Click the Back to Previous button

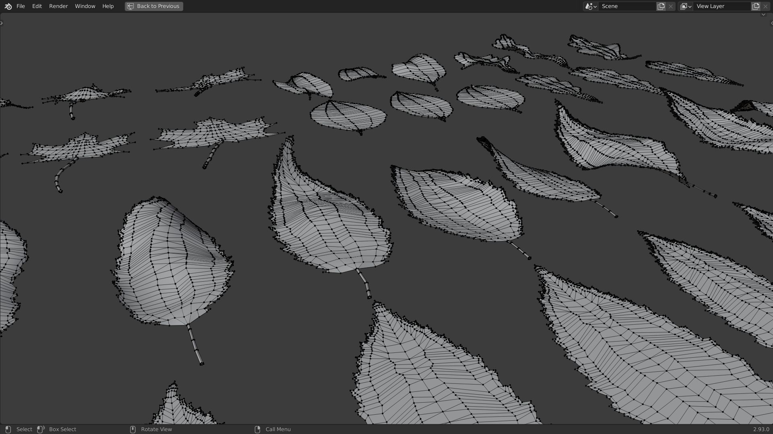(x=154, y=6)
